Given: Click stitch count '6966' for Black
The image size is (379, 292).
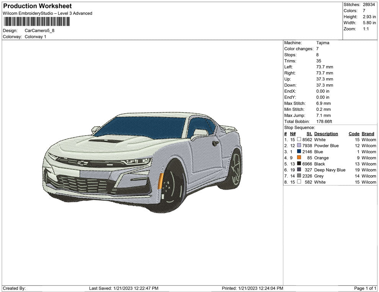Looking at the screenshot, I should click(x=307, y=164).
